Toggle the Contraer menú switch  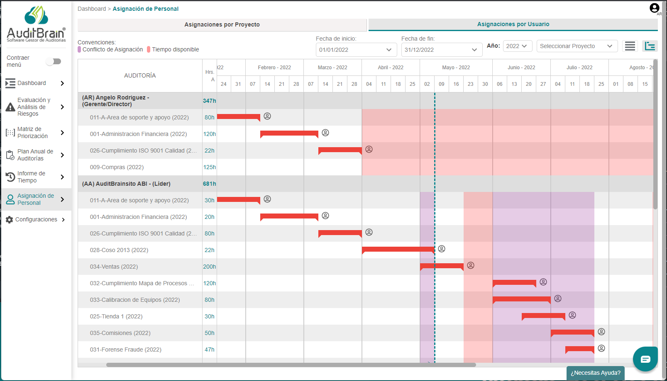point(54,61)
